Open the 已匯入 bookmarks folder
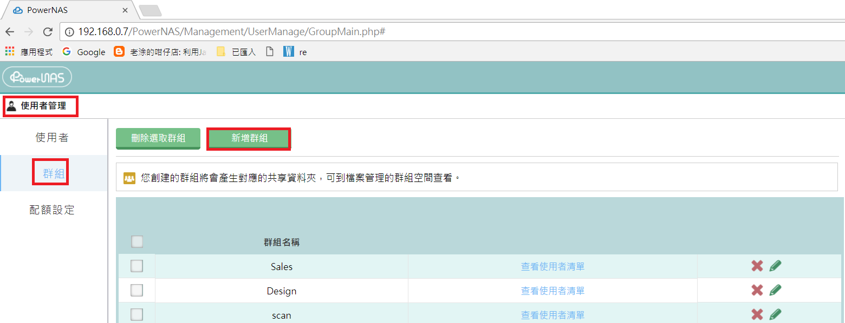The image size is (845, 323). point(236,51)
